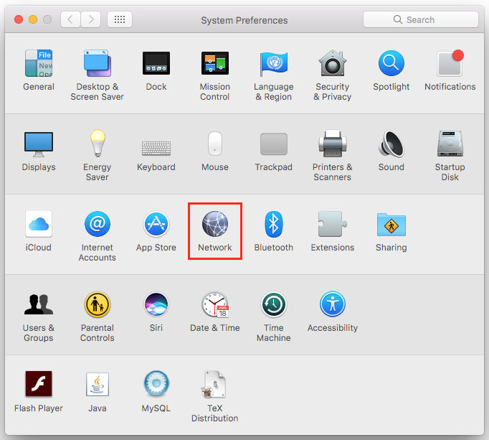This screenshot has height=440, width=489.
Task: Minimize the System Preferences window
Action: point(33,19)
